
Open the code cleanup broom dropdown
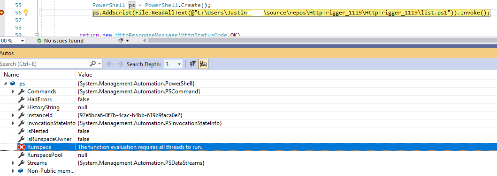tap(128, 41)
